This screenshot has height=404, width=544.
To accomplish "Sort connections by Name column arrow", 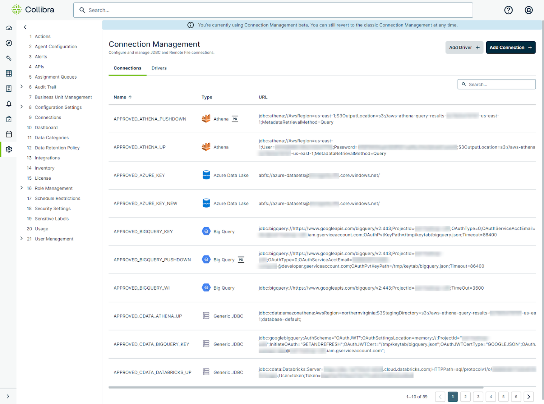I will point(130,97).
